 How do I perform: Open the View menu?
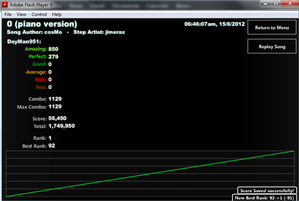point(22,14)
